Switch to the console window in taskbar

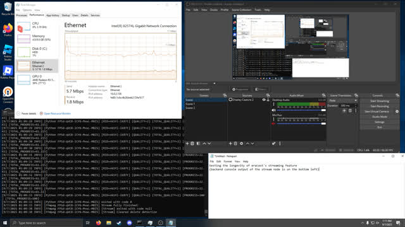tap(139, 223)
